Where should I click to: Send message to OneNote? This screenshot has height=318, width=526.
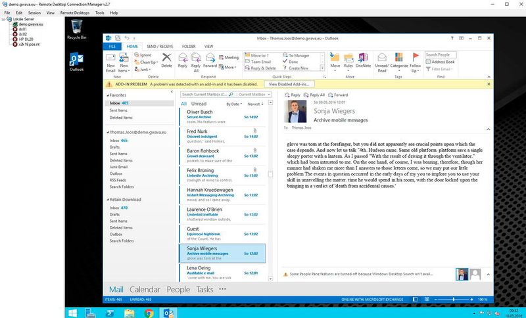pos(364,61)
